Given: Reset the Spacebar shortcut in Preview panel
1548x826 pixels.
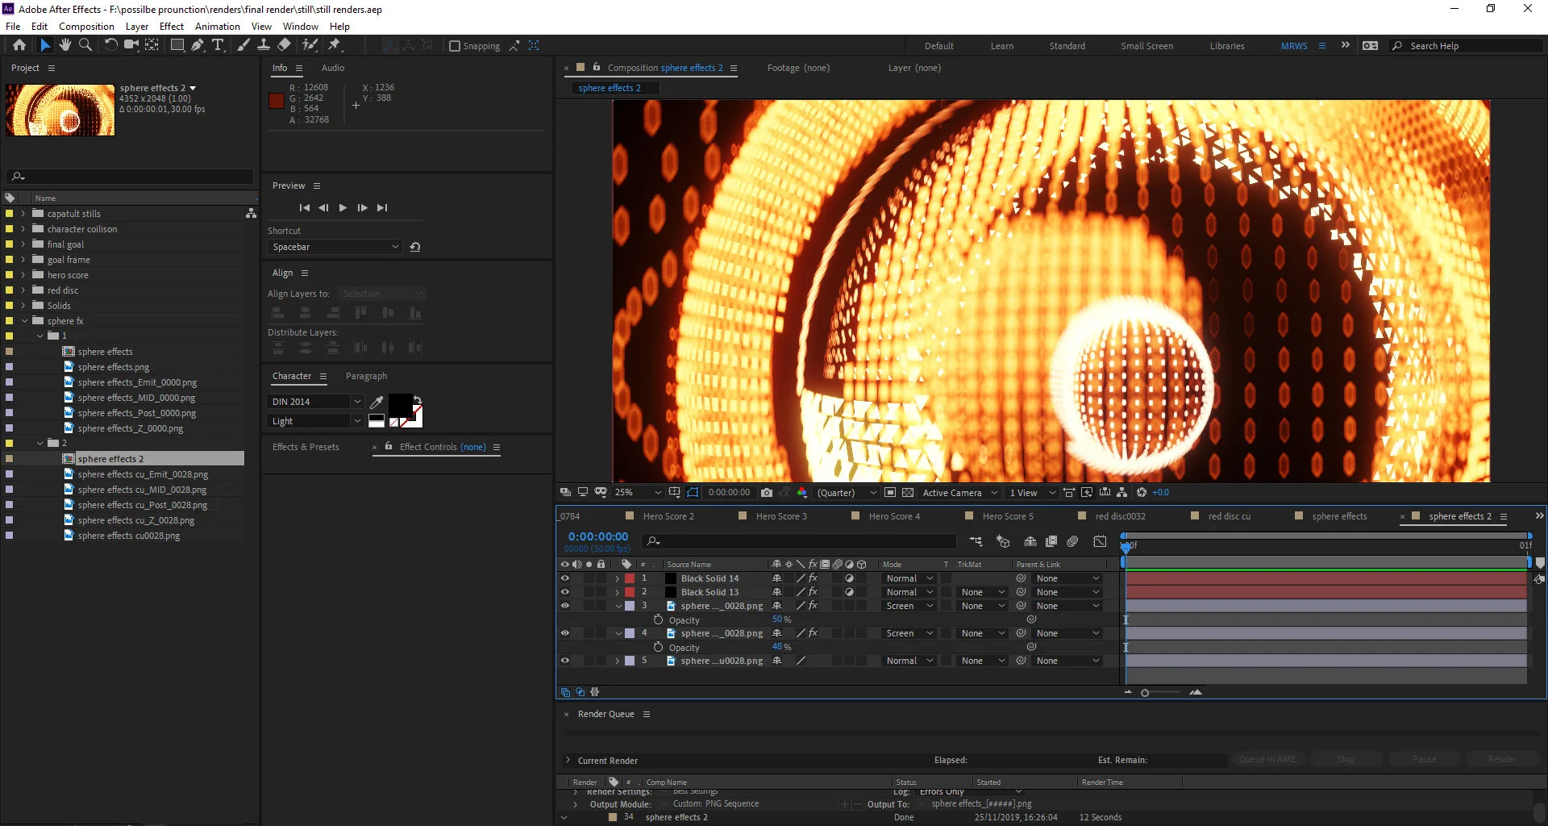Looking at the screenshot, I should [x=414, y=247].
